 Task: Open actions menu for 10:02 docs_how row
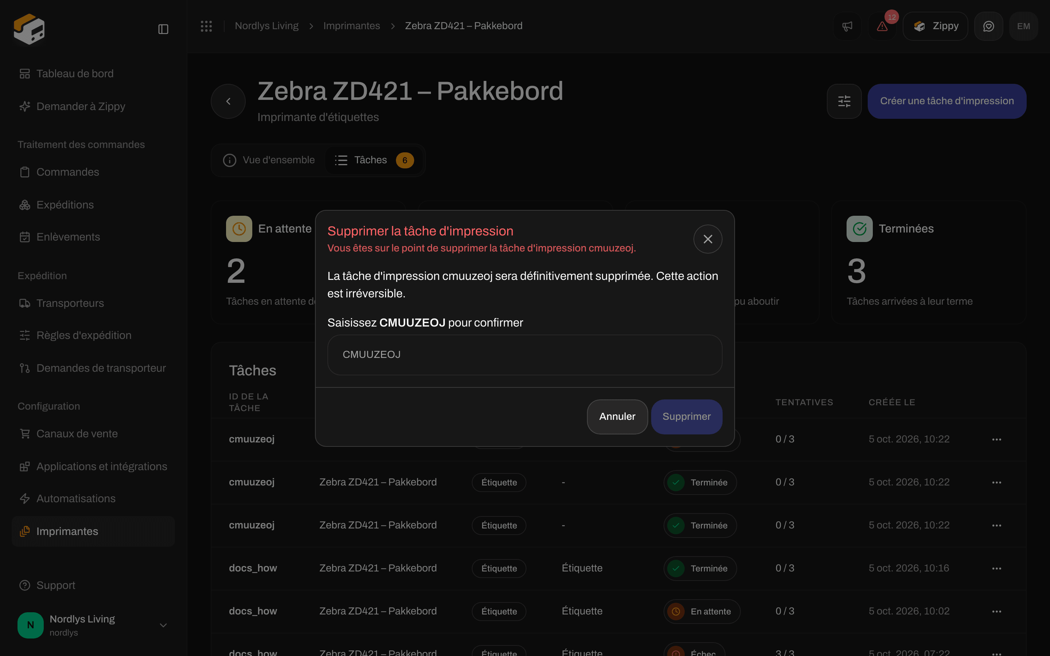coord(997,611)
